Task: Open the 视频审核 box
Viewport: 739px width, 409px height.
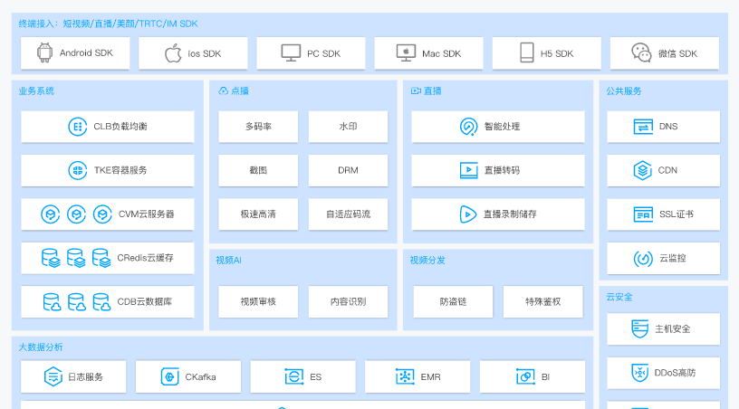Action: (258, 301)
